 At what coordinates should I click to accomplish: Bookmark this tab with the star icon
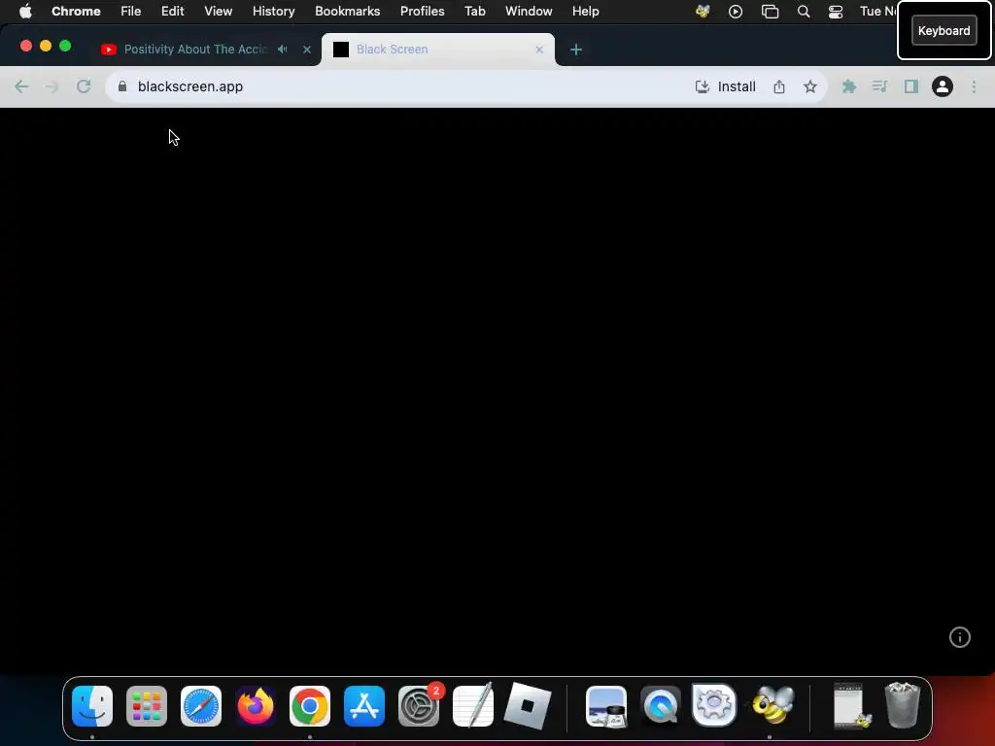(809, 86)
